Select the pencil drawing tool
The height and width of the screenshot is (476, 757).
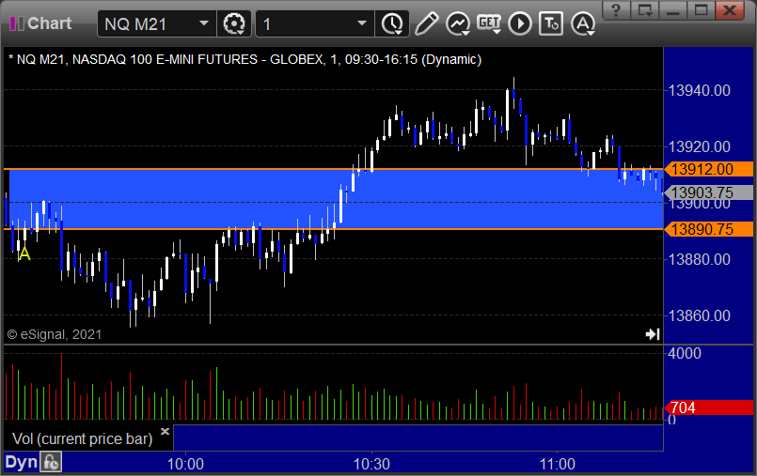coord(426,23)
